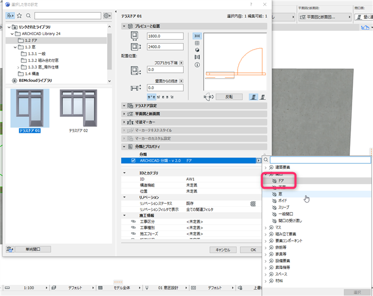
Task: Click the info icon beside preview
Action: (x=197, y=64)
